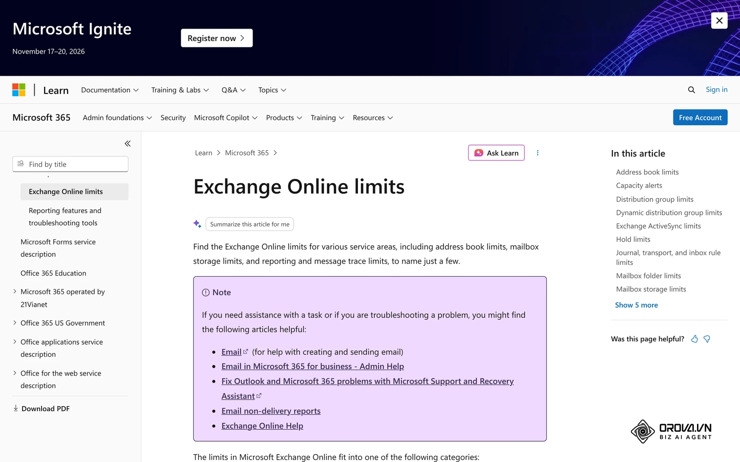Click the Free Account button
The height and width of the screenshot is (462, 740).
[x=700, y=117]
